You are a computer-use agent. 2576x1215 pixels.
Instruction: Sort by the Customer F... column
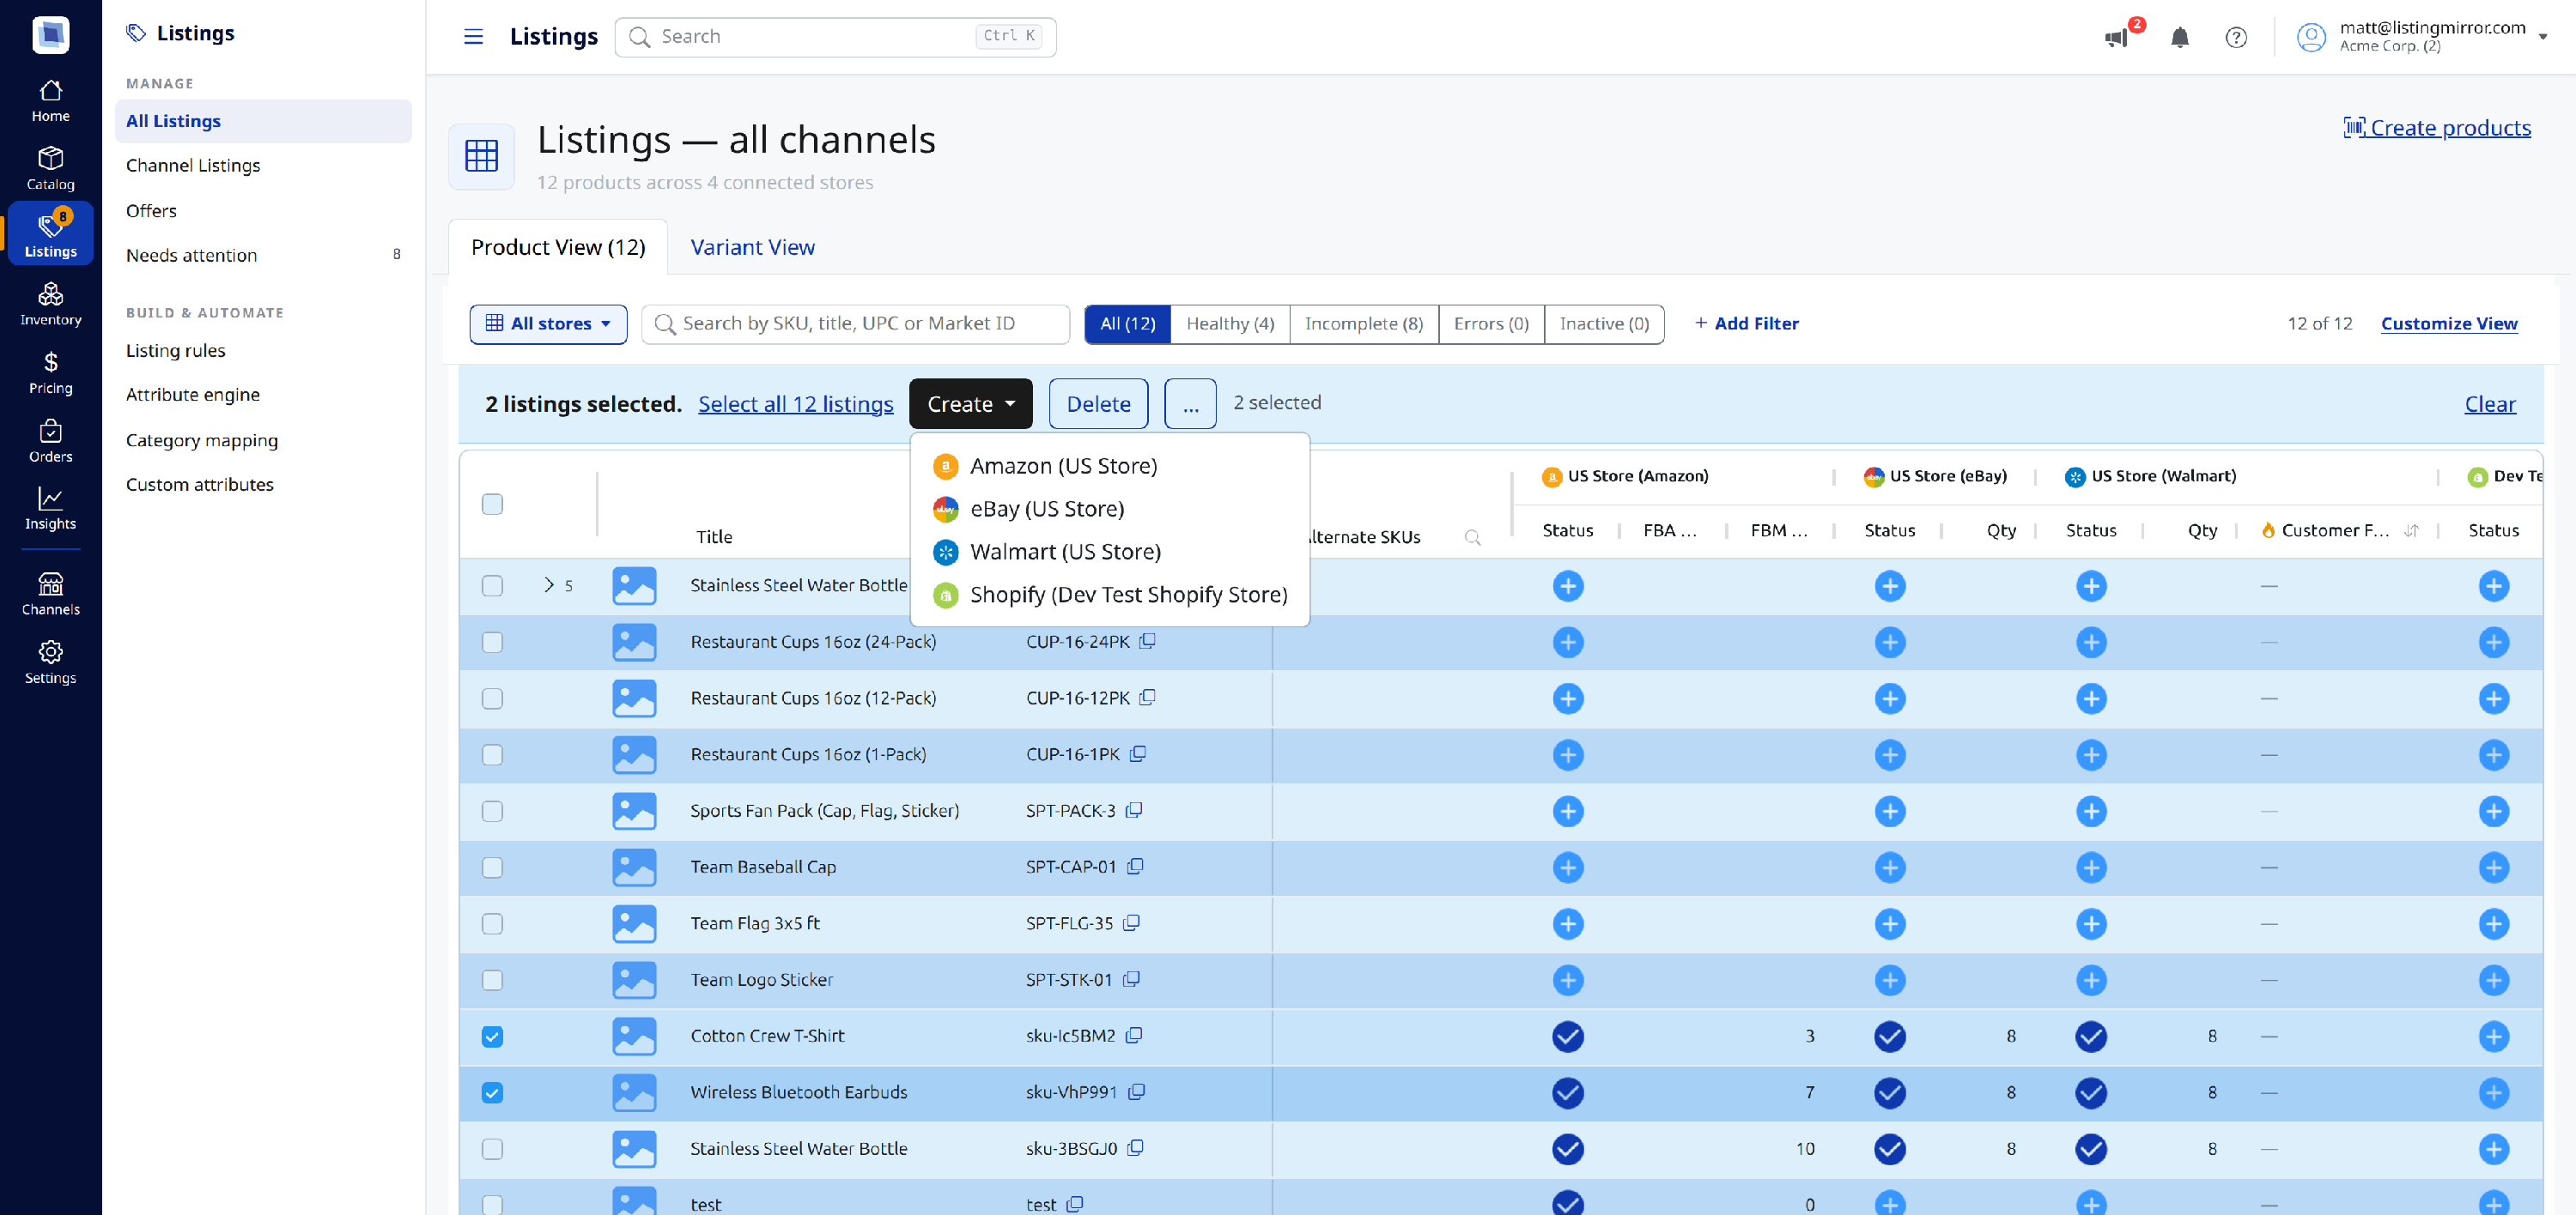tap(2411, 530)
